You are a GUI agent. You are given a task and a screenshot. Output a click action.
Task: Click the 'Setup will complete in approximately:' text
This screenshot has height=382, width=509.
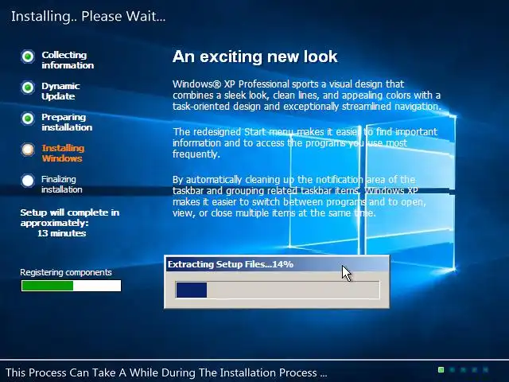pyautogui.click(x=70, y=217)
